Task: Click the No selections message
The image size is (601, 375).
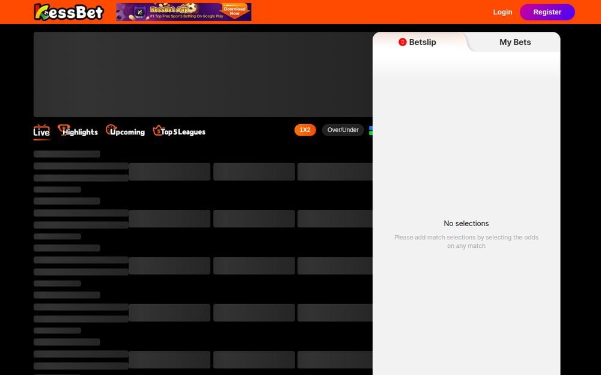Action: point(466,223)
